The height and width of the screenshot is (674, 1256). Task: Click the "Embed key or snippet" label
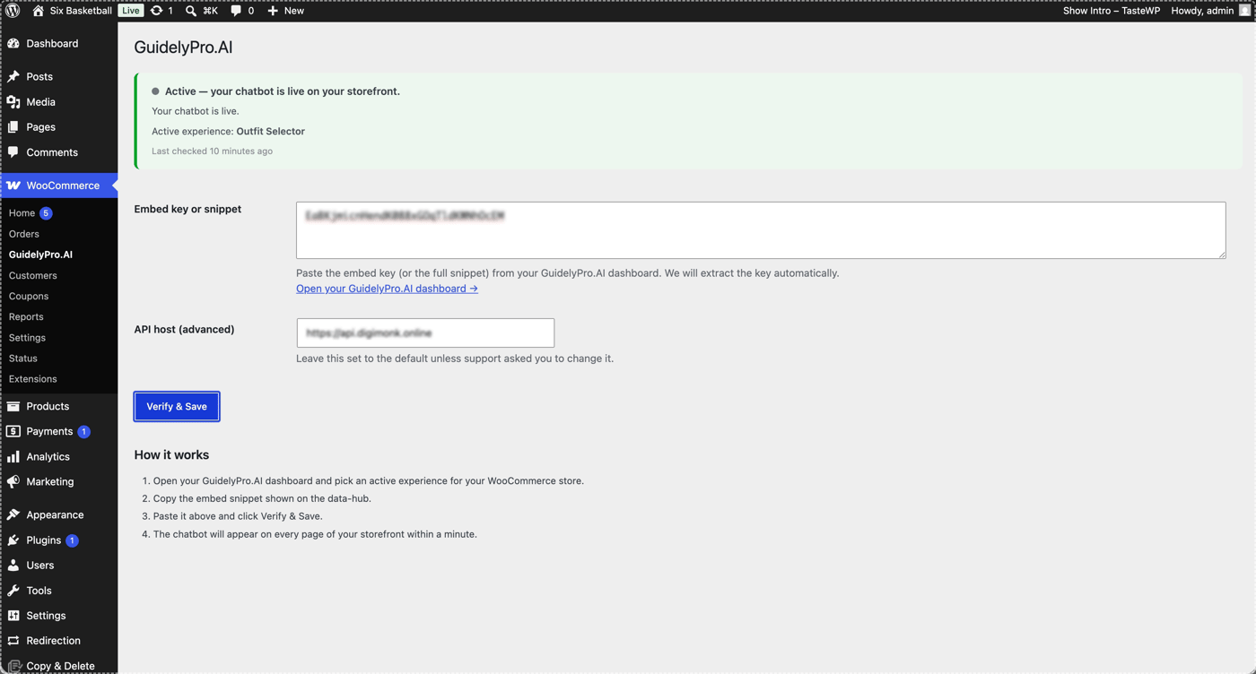188,209
